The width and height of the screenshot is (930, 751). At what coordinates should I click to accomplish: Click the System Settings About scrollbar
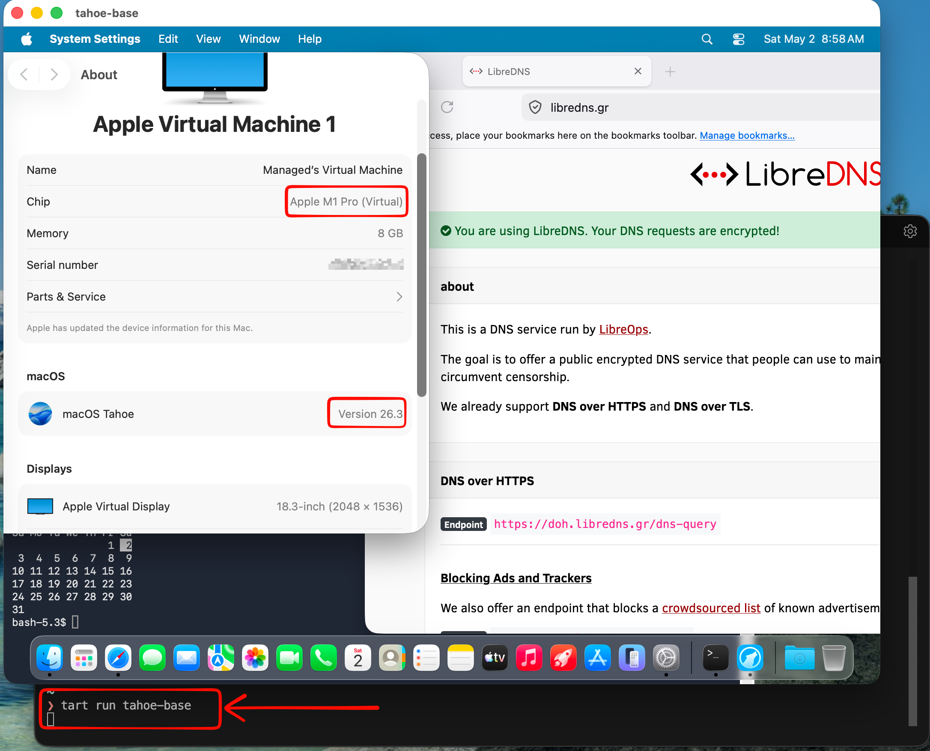tap(422, 275)
